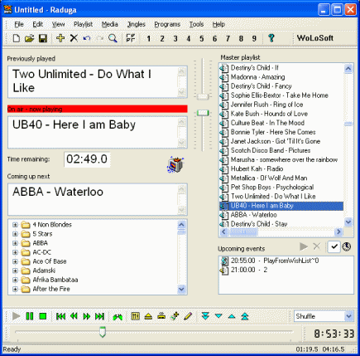The width and height of the screenshot is (360, 356).
Task: Expand the ABBA folder in the tree
Action: [15, 243]
